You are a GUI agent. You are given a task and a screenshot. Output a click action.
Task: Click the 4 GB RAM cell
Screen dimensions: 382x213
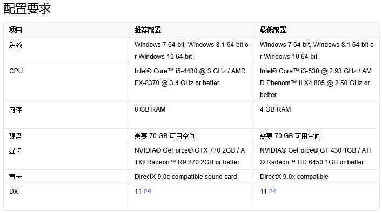[317, 115]
